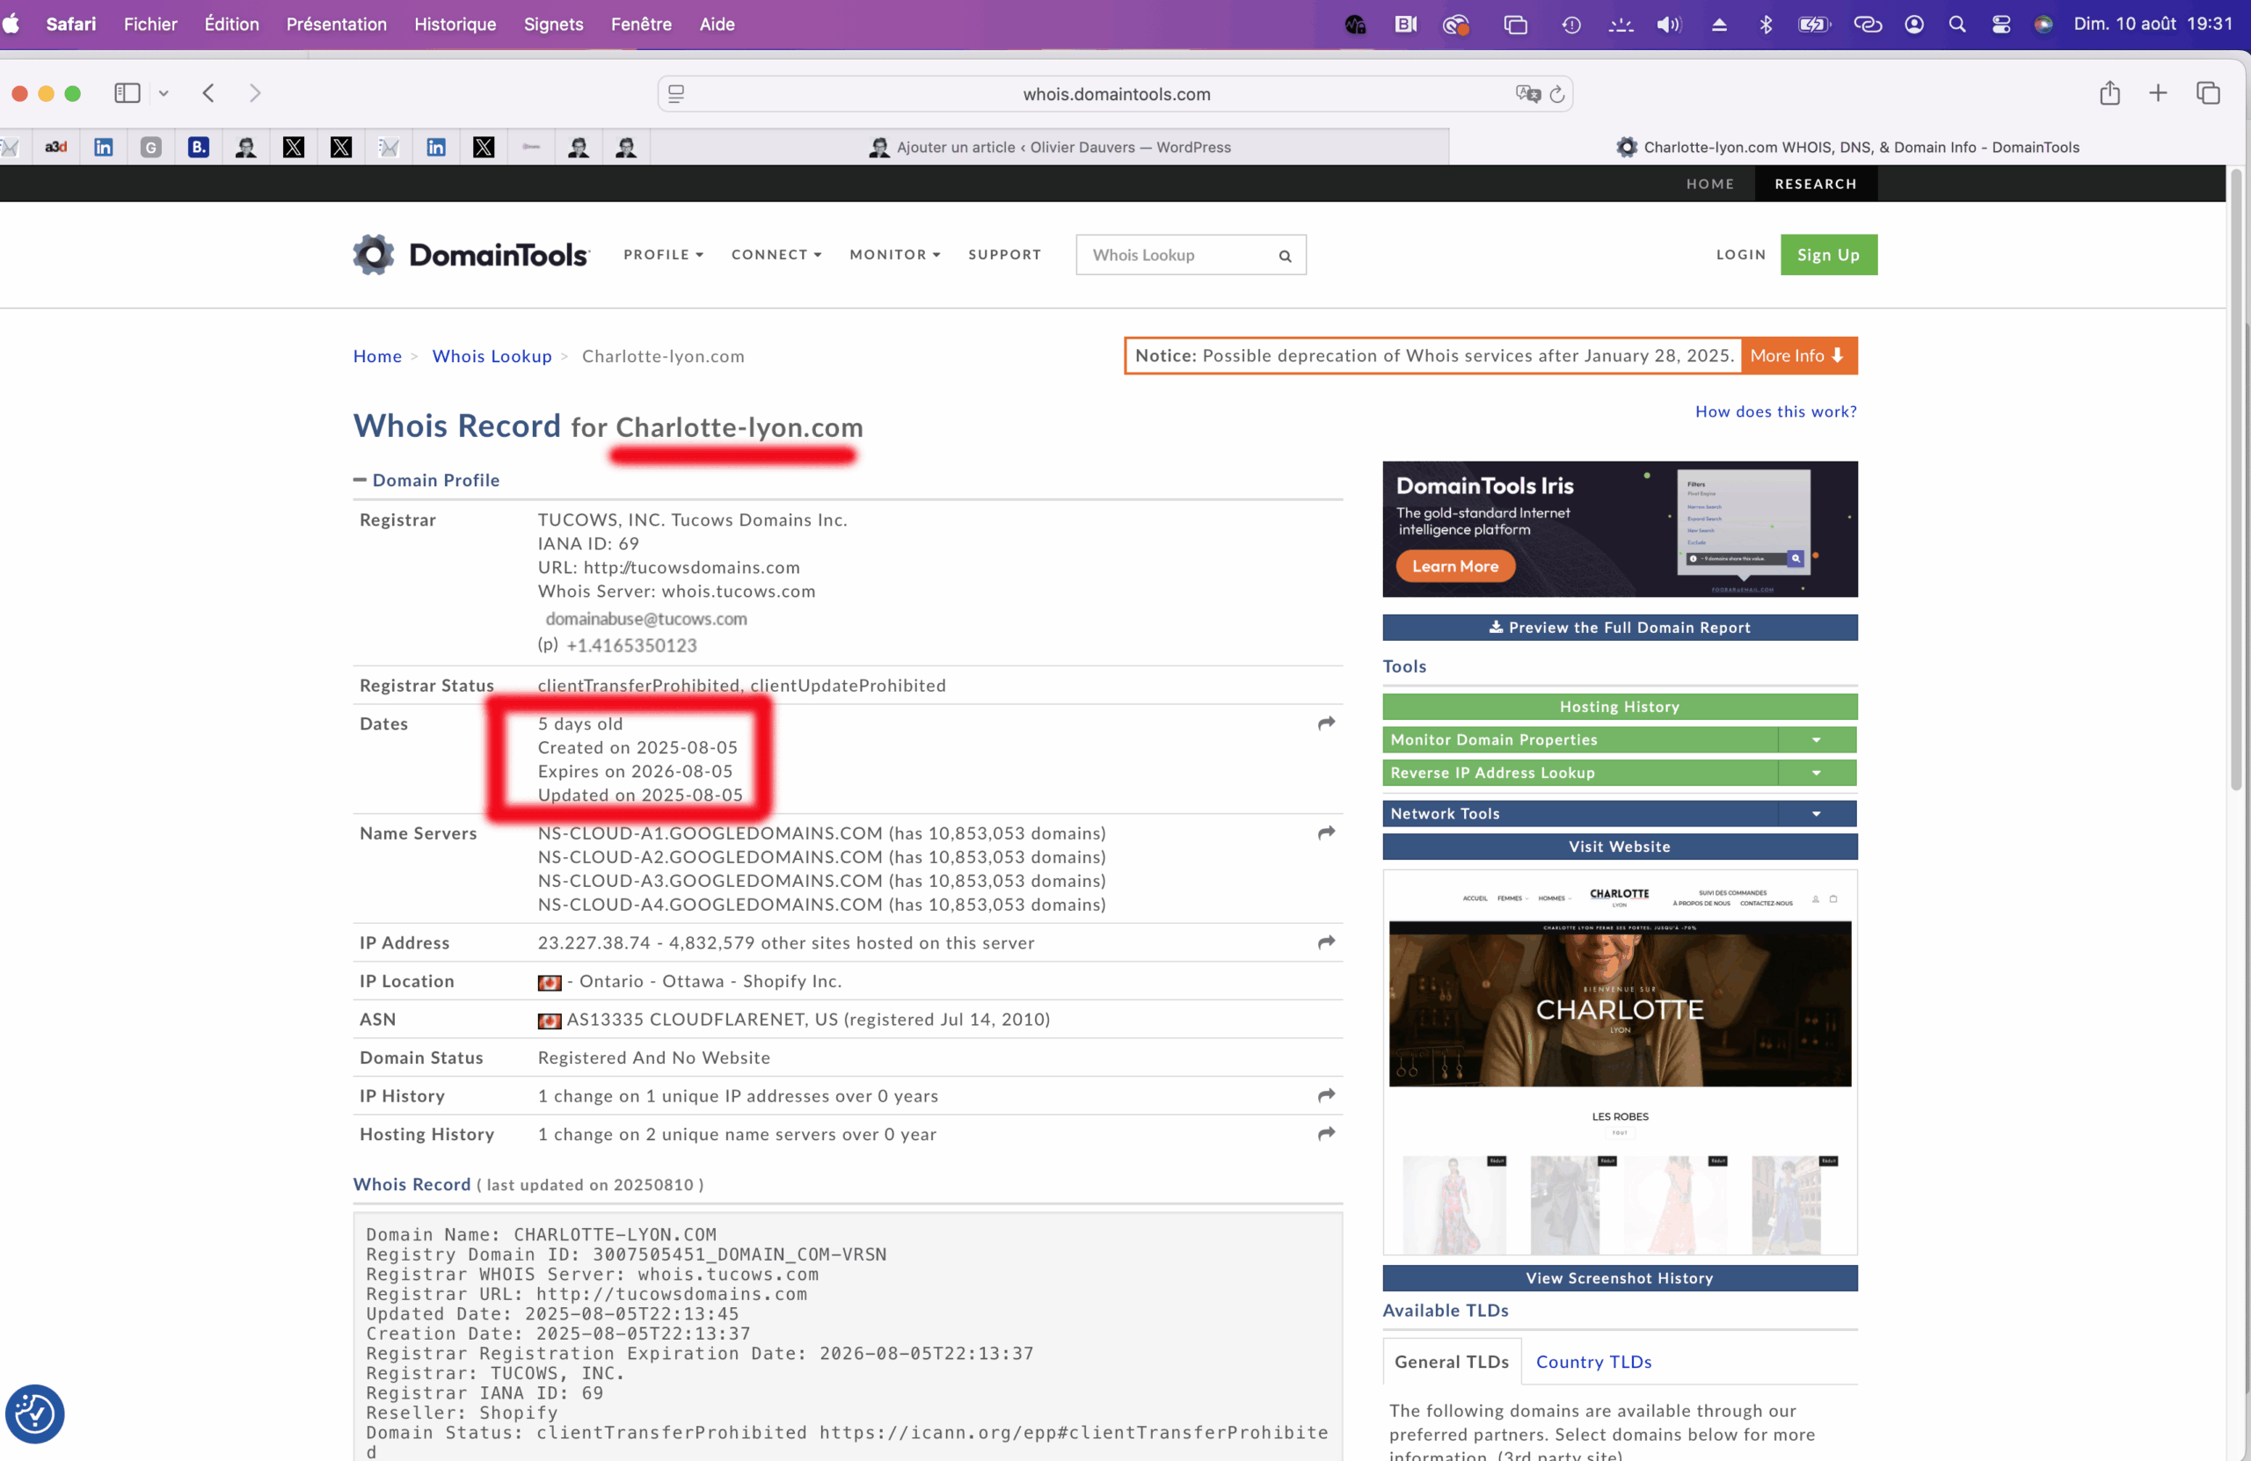Open the cookie consent badge icon
The image size is (2251, 1461).
click(x=35, y=1414)
